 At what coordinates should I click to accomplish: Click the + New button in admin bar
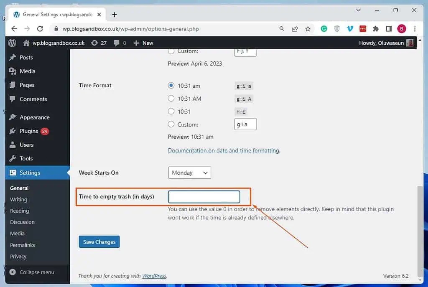143,43
